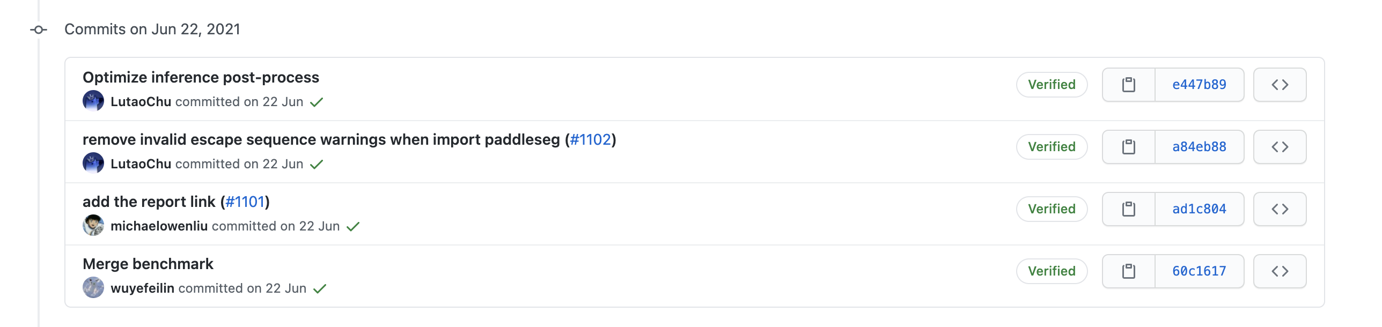The height and width of the screenshot is (327, 1382).
Task: Browse repository code at commit e447b89
Action: [x=1280, y=84]
